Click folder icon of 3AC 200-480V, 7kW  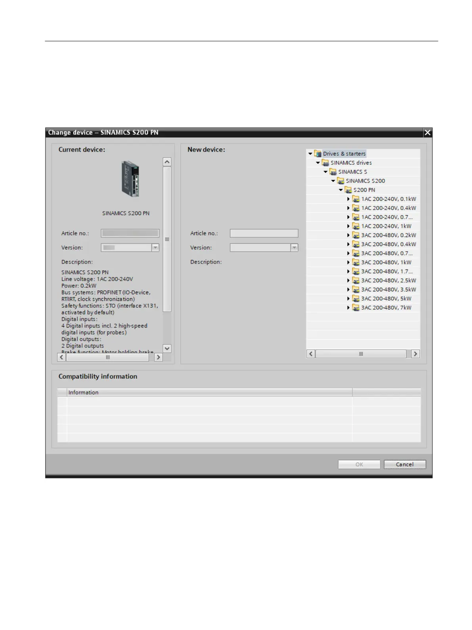pos(356,308)
